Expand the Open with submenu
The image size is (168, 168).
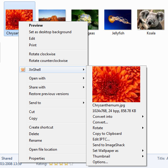click(53, 78)
